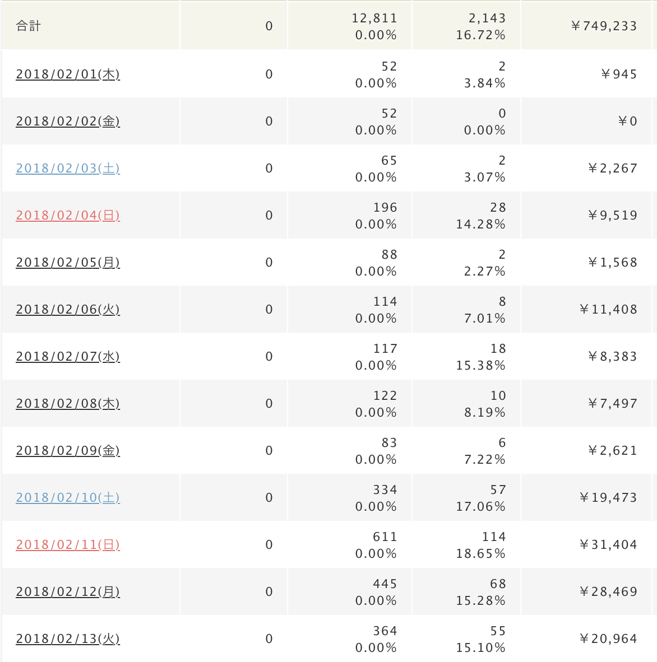Open the 2018/02/13(火) date link

click(68, 639)
